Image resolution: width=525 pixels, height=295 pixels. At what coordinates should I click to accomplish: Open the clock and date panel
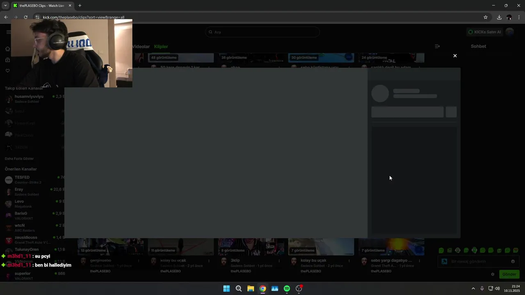click(x=513, y=288)
